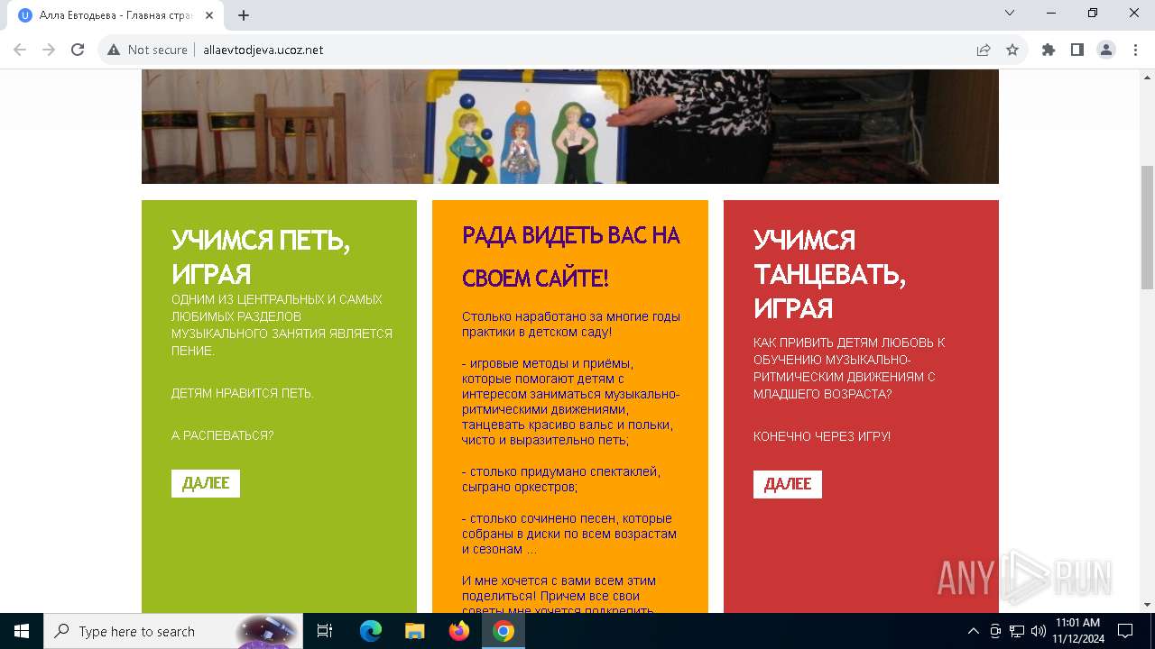Click the taskbar search box

pos(171,631)
